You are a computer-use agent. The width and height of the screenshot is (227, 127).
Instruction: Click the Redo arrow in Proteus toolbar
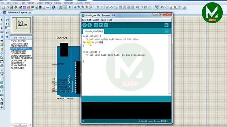[102, 7]
